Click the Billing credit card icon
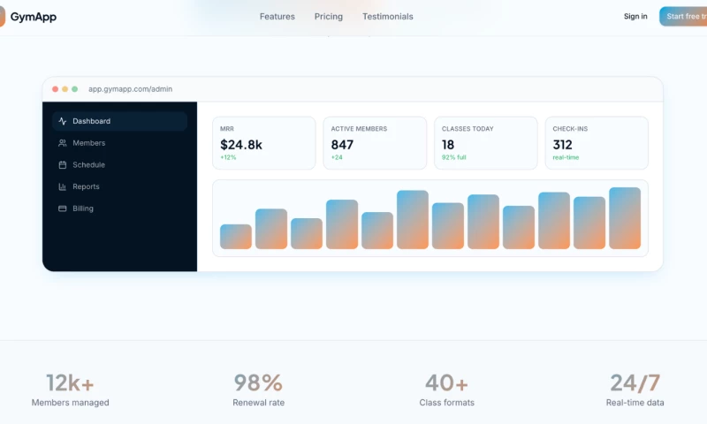The image size is (707, 424). tap(62, 209)
